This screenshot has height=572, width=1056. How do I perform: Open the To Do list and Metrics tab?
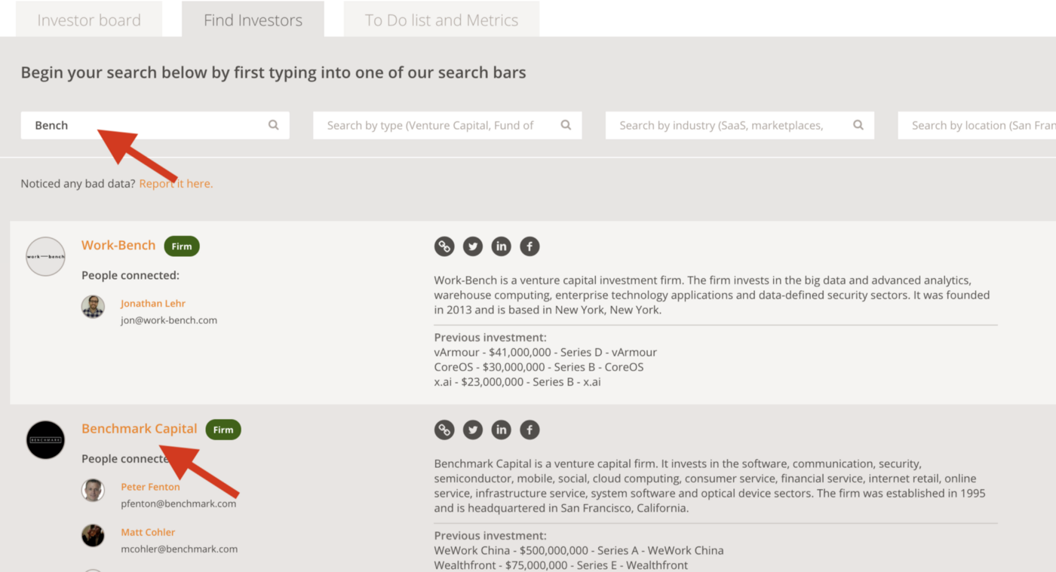tap(441, 20)
